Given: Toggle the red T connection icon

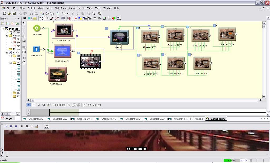Looking at the screenshot, I should pyautogui.click(x=46, y=18).
